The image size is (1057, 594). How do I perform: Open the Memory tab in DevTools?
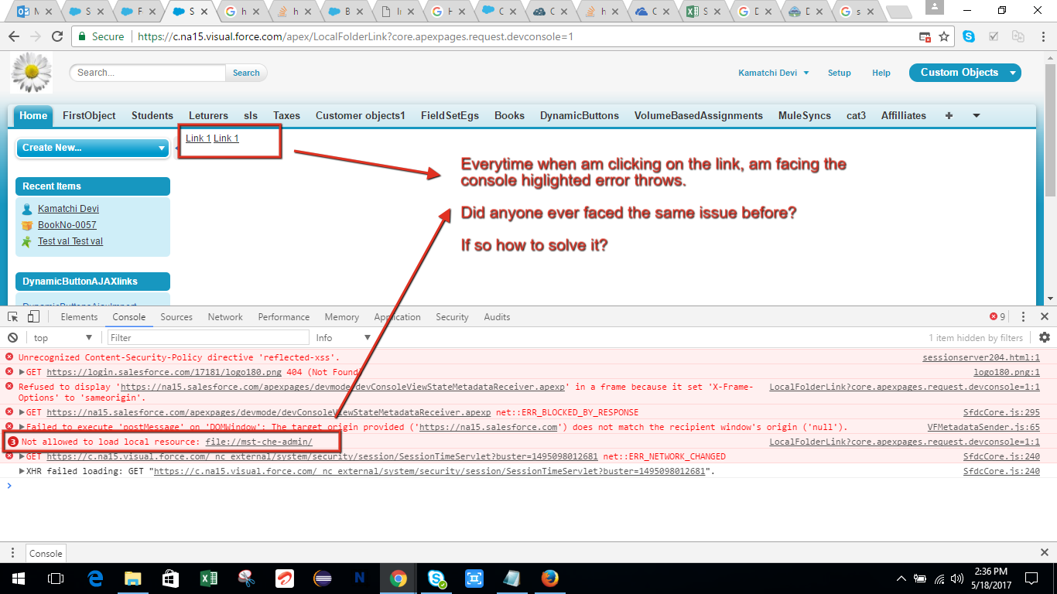[341, 316]
